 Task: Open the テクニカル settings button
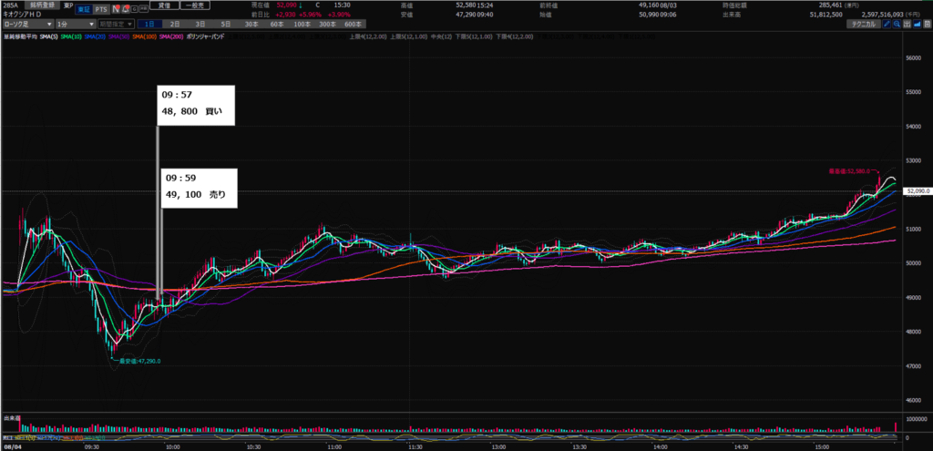pyautogui.click(x=864, y=24)
